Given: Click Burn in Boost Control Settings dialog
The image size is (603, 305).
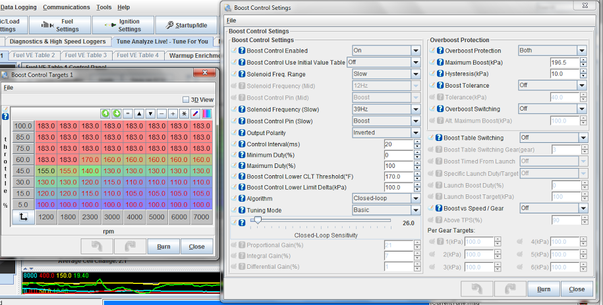Looking at the screenshot, I should (x=544, y=289).
